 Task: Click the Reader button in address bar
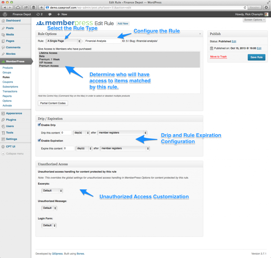click(254, 8)
